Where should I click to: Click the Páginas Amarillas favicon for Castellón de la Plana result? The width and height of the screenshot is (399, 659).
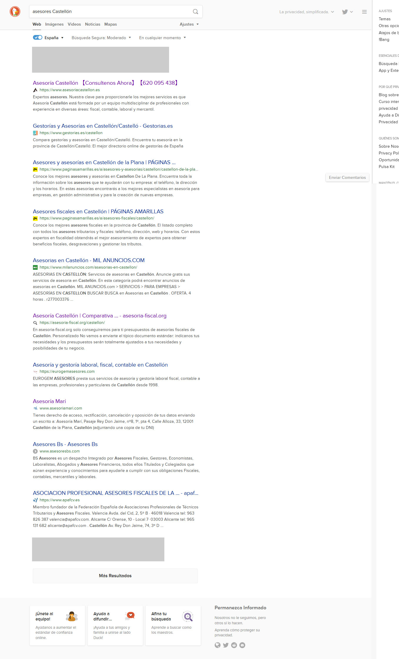click(x=35, y=169)
